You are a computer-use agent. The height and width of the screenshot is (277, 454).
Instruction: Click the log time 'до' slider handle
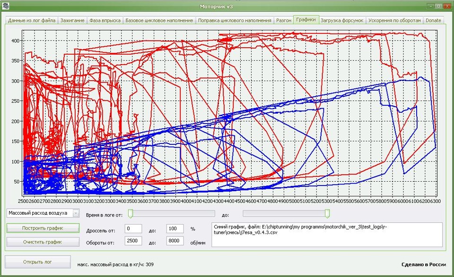(327, 214)
